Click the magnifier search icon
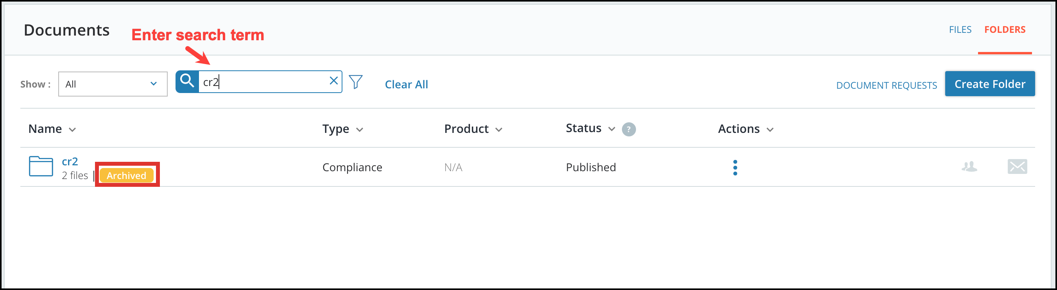Viewport: 1057px width, 290px height. [187, 82]
